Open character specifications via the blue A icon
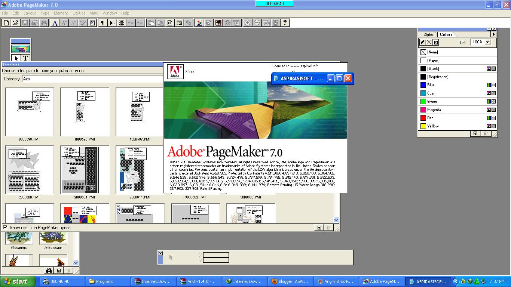 click(x=55, y=23)
